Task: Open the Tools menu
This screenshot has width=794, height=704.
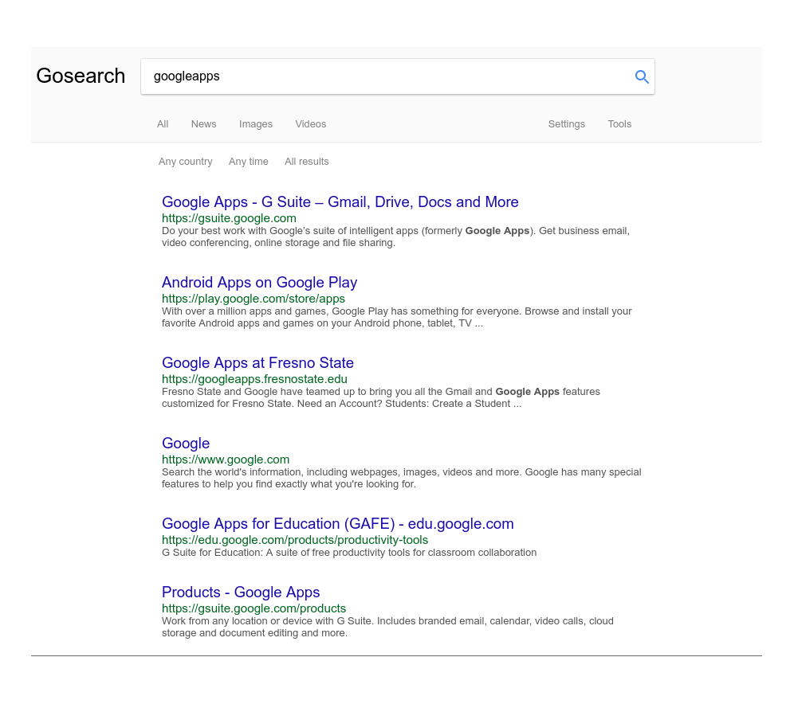Action: [619, 124]
